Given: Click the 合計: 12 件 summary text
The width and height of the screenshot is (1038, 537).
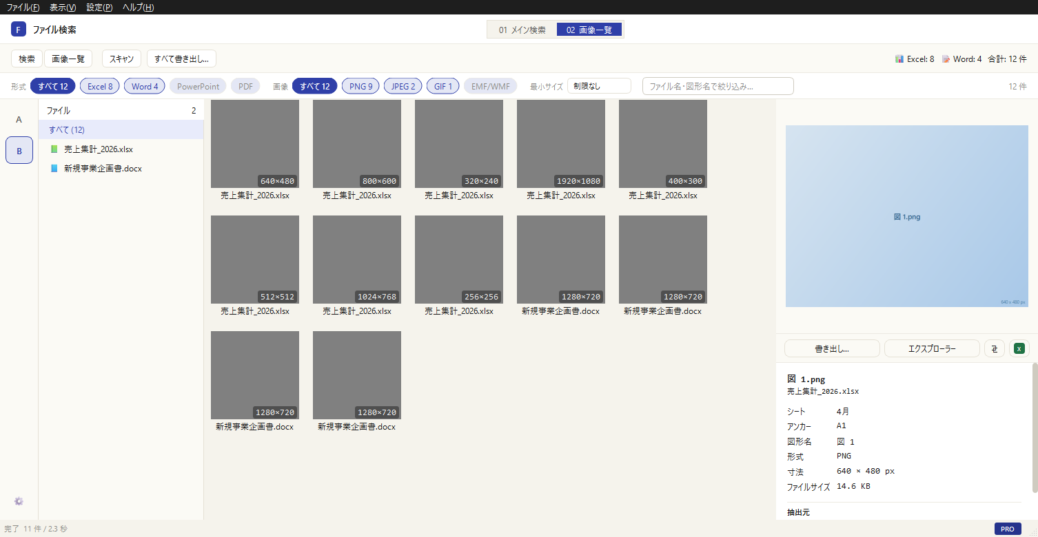Looking at the screenshot, I should 1007,59.
